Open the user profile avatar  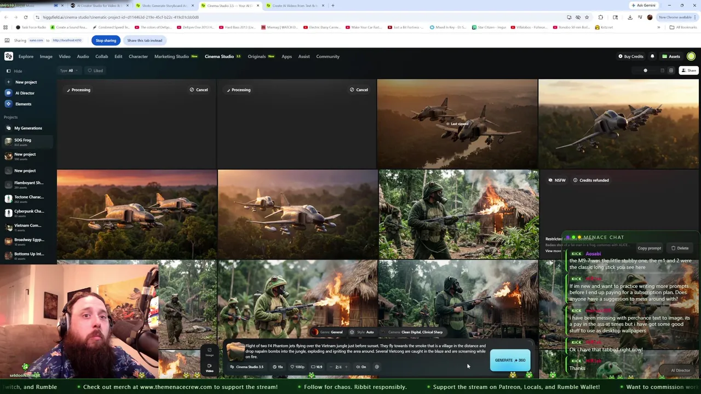point(691,56)
